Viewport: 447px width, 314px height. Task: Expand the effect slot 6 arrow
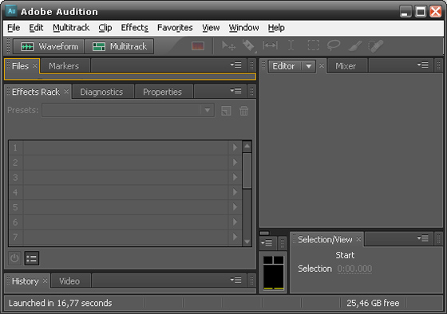(235, 222)
